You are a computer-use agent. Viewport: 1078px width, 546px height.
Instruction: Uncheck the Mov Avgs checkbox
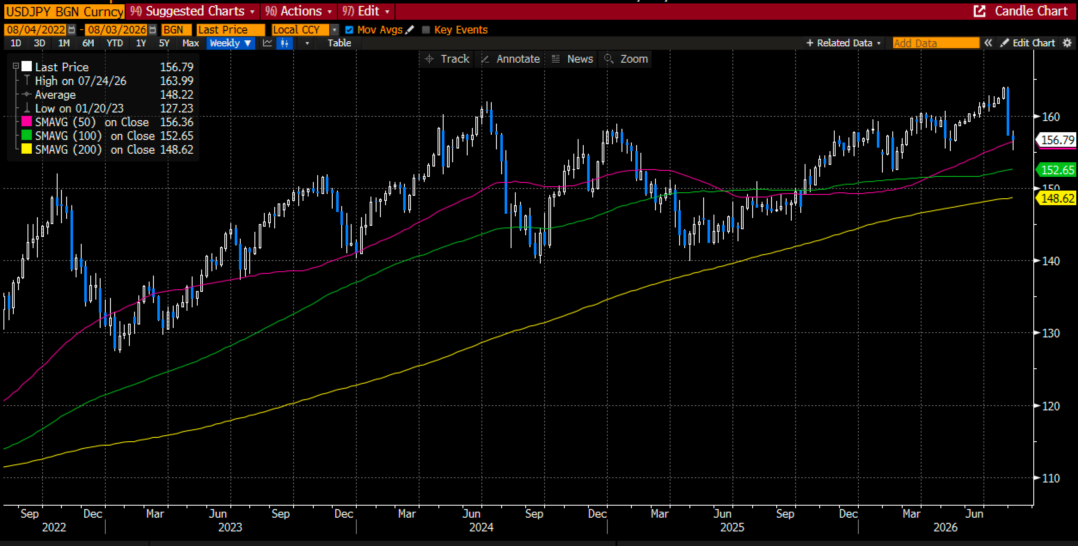(x=349, y=30)
